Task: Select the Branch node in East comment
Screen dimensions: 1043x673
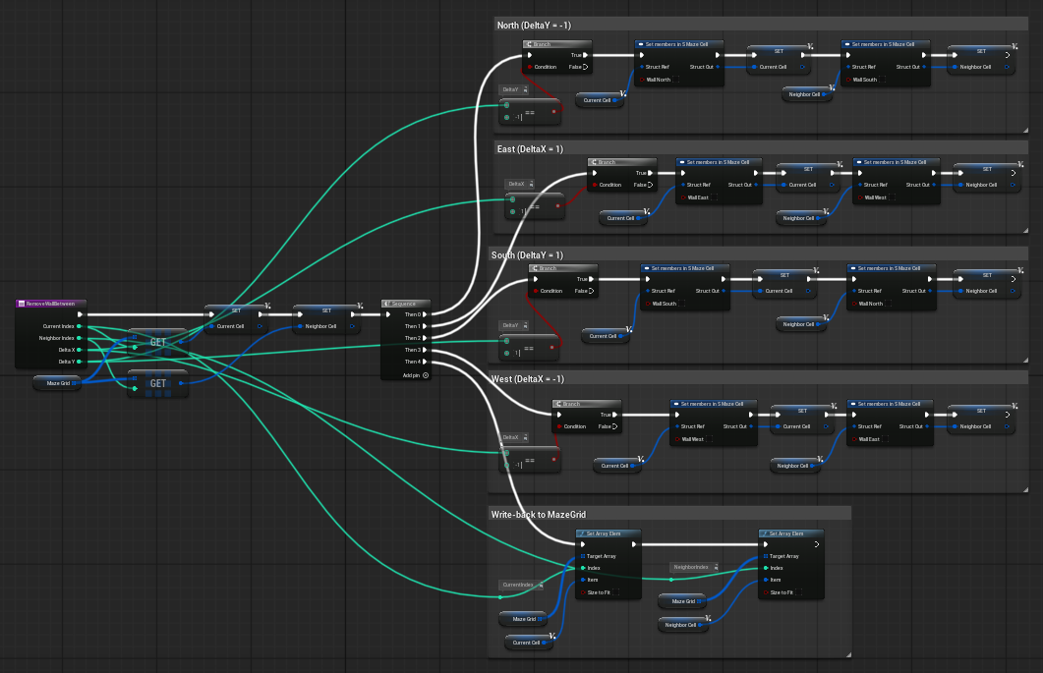Action: (x=622, y=174)
